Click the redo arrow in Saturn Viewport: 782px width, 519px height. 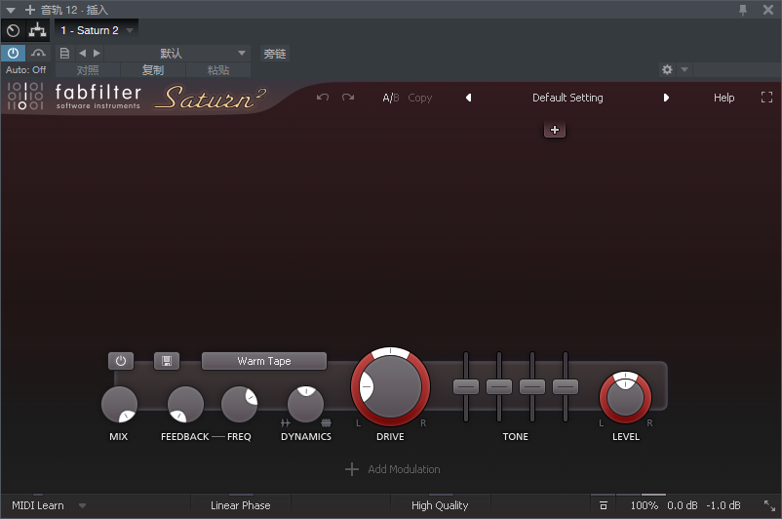pos(348,98)
